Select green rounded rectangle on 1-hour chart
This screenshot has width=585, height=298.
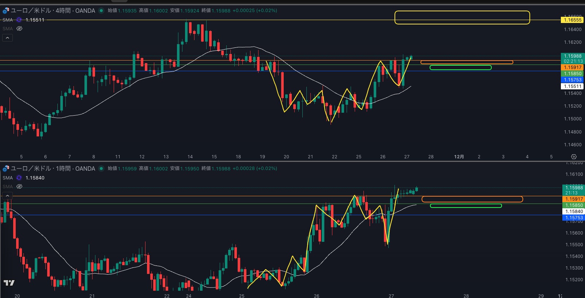point(465,206)
